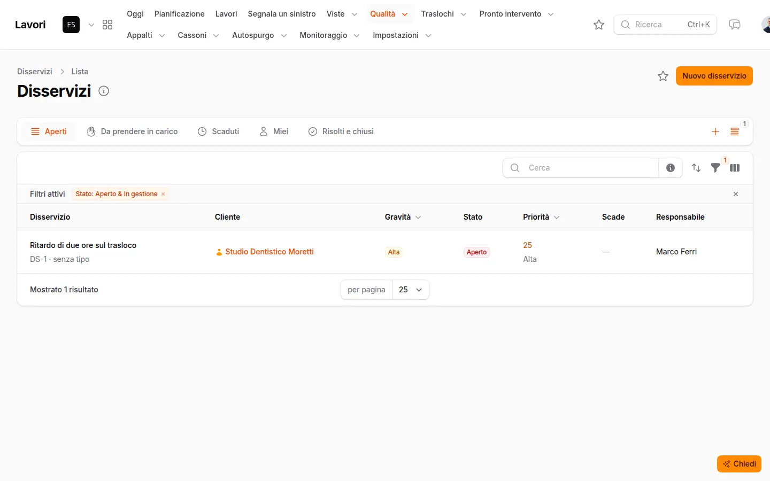This screenshot has height=481, width=770.
Task: Expand the Impostazioni menu
Action: (x=402, y=35)
